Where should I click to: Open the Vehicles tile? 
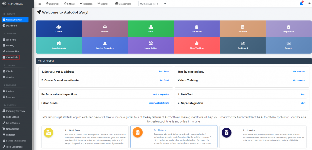click(105, 29)
